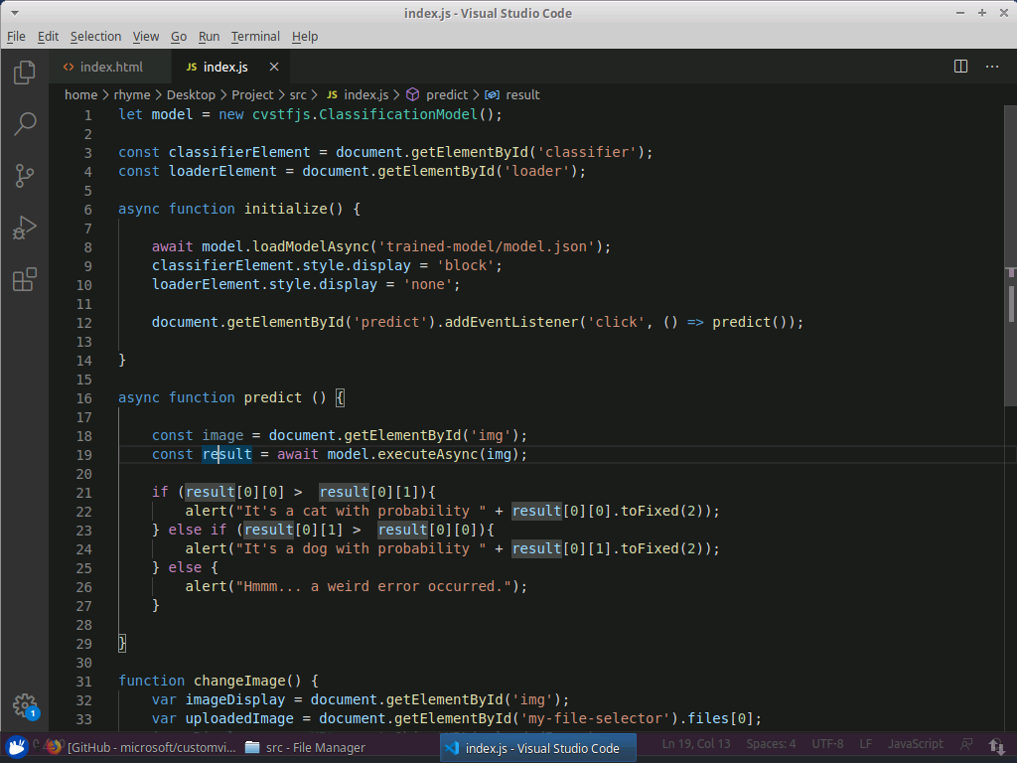
Task: Open the Edit menu
Action: [48, 37]
